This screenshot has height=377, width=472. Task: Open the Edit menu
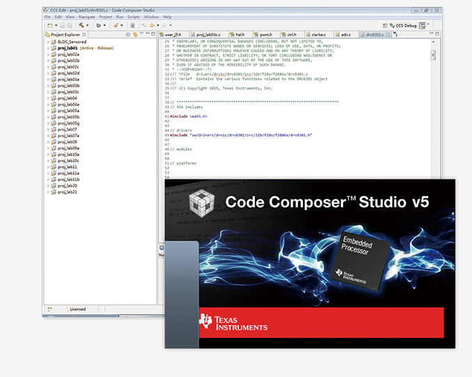coord(58,17)
